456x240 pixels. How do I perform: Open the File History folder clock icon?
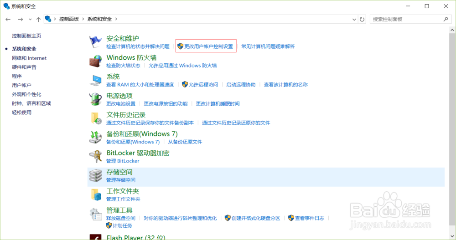pos(95,118)
